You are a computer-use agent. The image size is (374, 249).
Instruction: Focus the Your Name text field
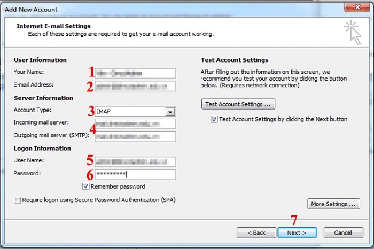coord(135,73)
